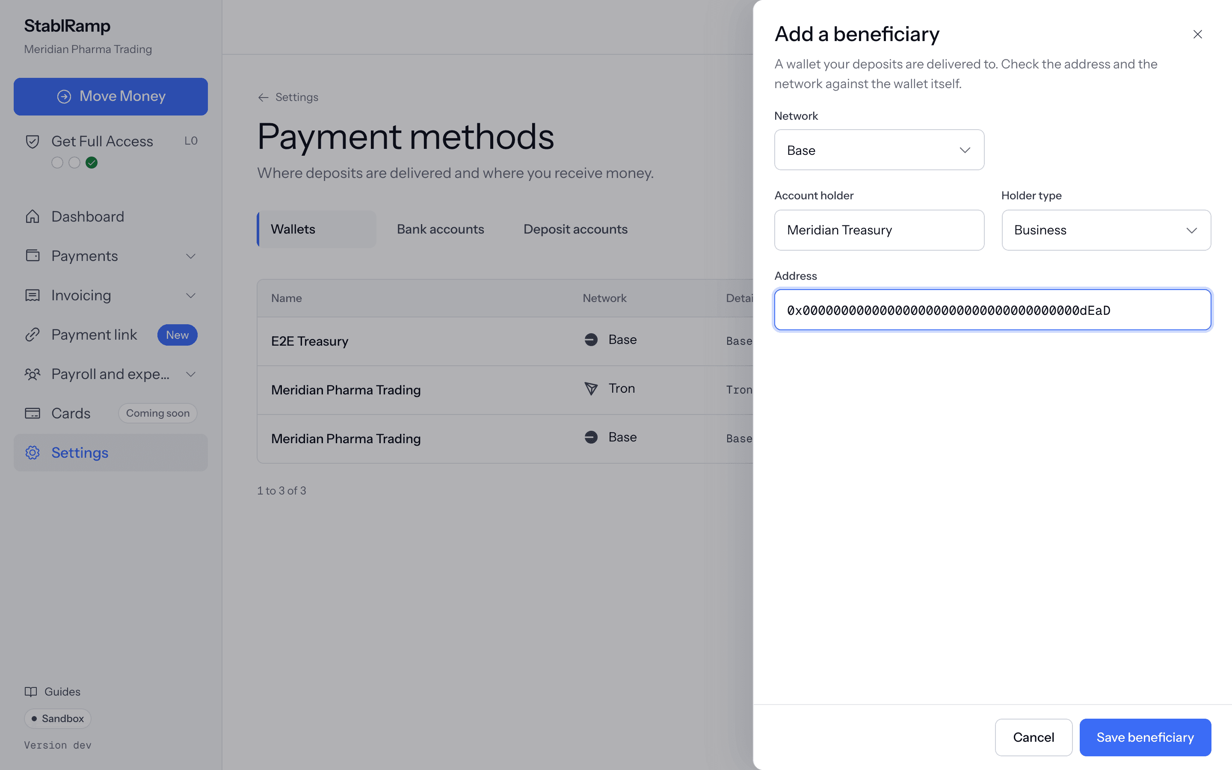Click the Sandbox environment badge
This screenshot has width=1232, height=770.
[x=57, y=719]
